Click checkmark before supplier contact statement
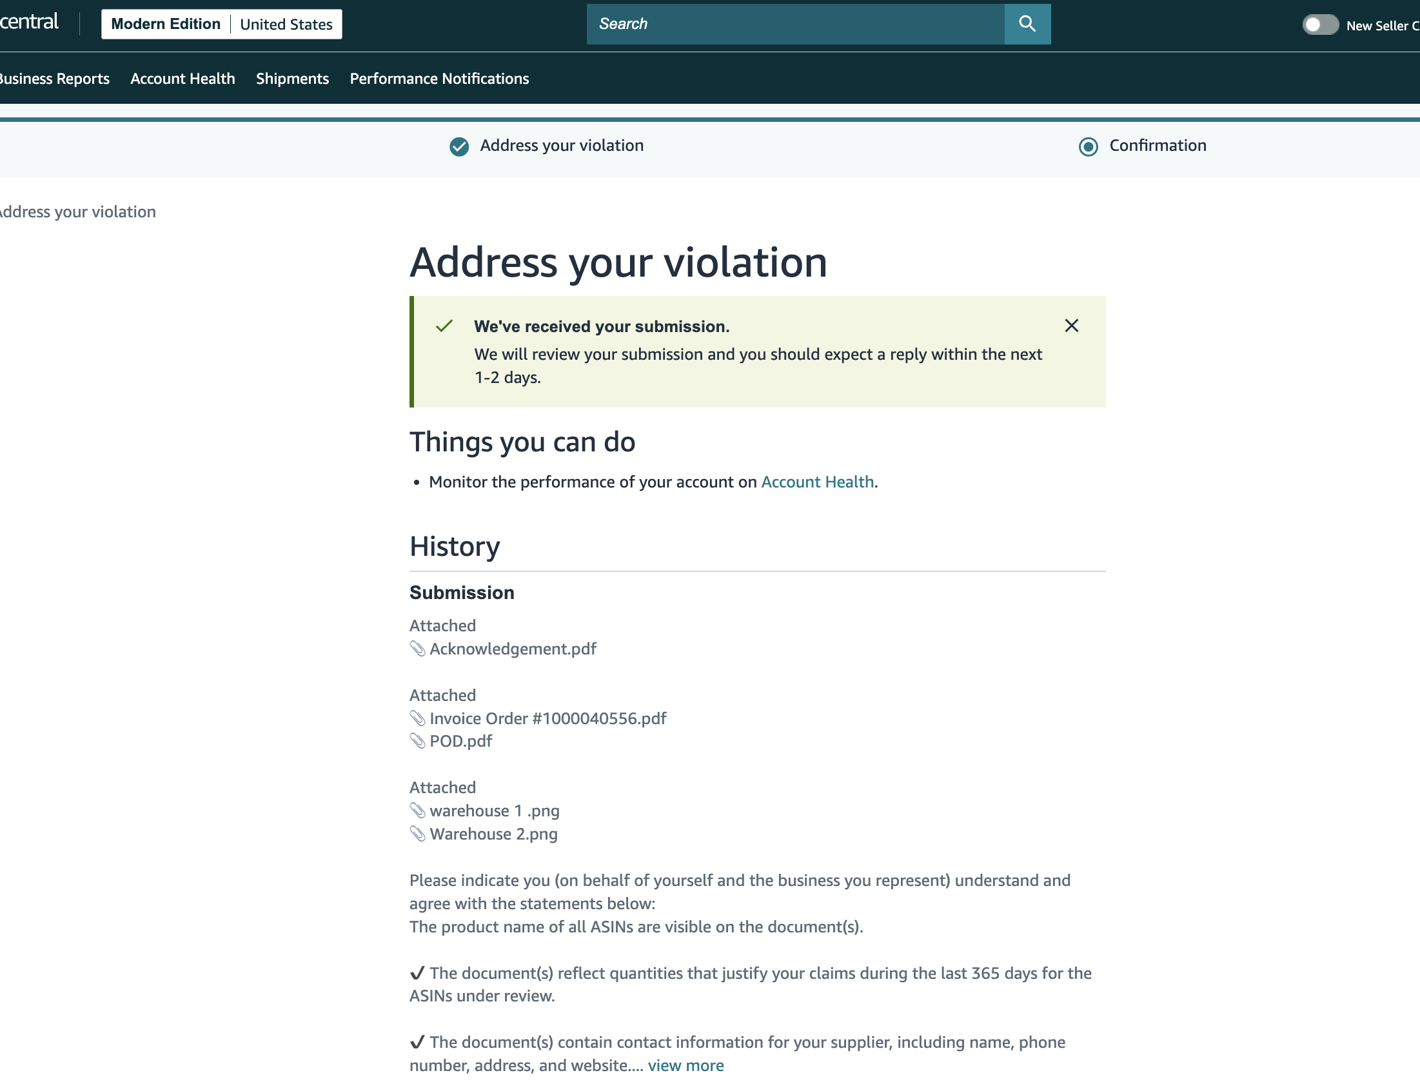Viewport: 1420px width, 1082px height. tap(417, 1041)
